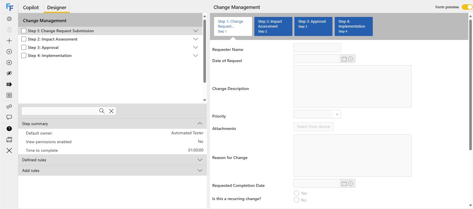The image size is (473, 209).
Task: Open the Priority dropdown
Action: (317, 114)
